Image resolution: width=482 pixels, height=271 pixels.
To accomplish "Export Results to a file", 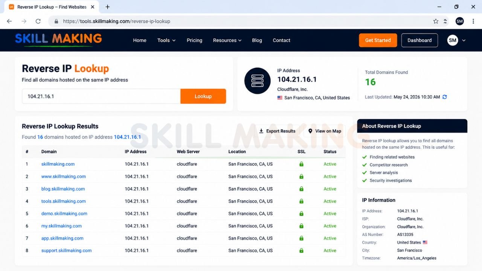I will tap(277, 131).
